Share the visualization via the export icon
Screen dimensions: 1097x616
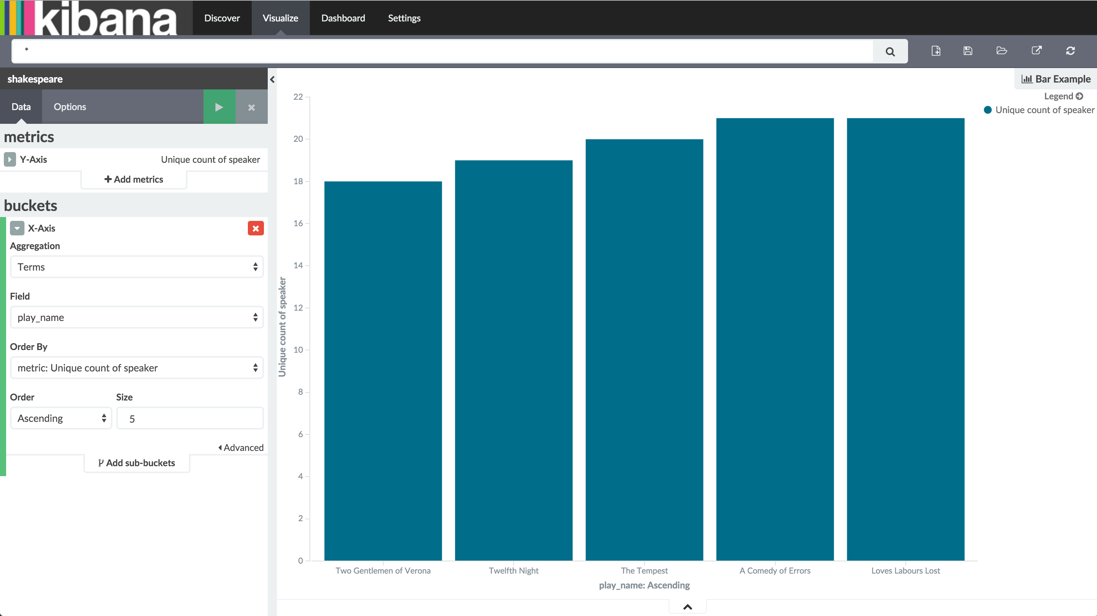tap(1037, 50)
